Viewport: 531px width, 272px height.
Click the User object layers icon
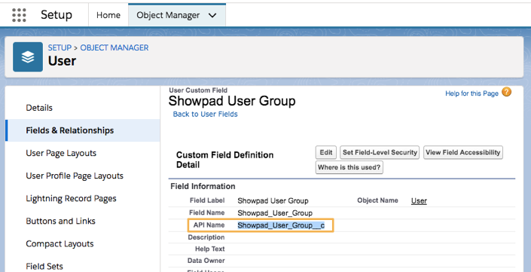pos(28,57)
